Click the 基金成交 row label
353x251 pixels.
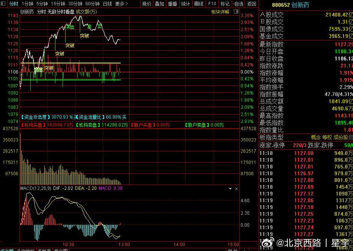272,36
